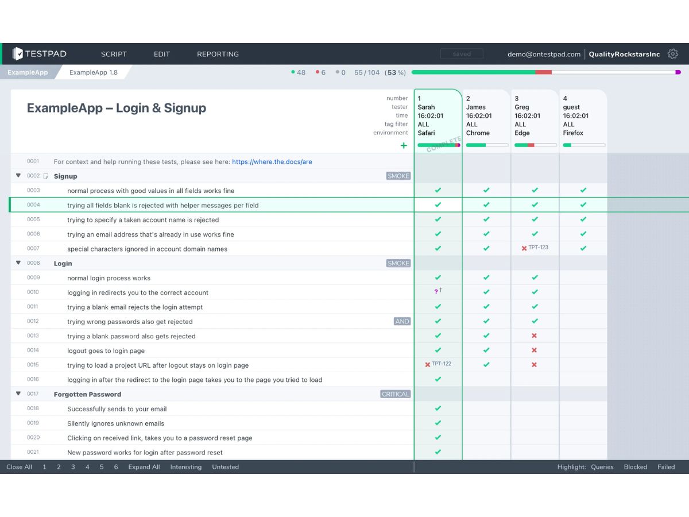Click the script title ExampleApp – Login & Signup
Image resolution: width=689 pixels, height=517 pixels.
117,108
